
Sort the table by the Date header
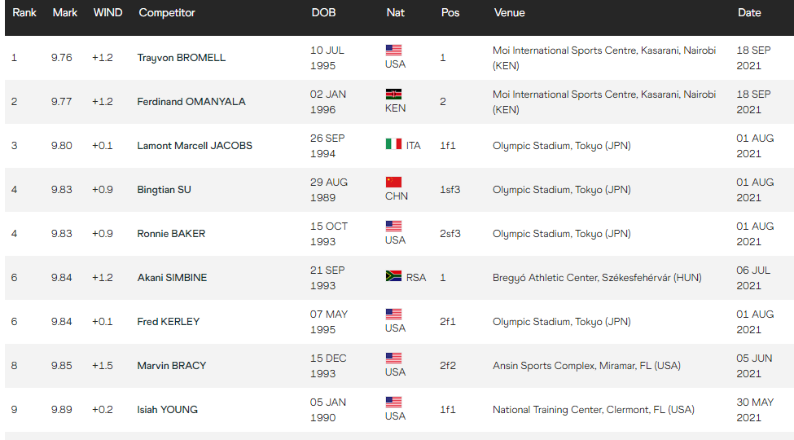[749, 13]
